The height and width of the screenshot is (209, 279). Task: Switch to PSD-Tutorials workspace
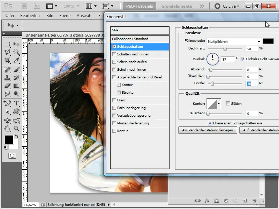(140, 6)
